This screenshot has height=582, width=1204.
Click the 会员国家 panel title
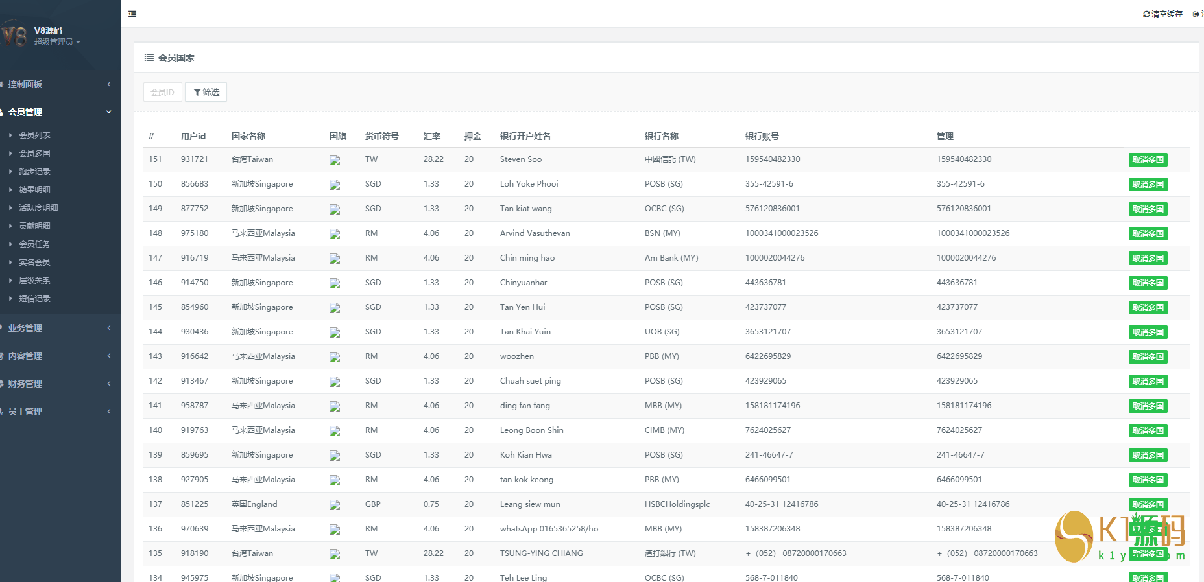tap(176, 58)
